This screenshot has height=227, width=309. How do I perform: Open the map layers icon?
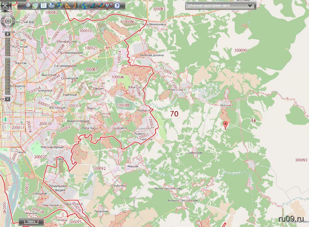[x=35, y=6]
